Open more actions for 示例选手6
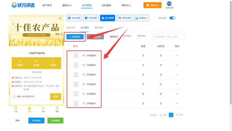This screenshot has height=131, width=232. 177,56
